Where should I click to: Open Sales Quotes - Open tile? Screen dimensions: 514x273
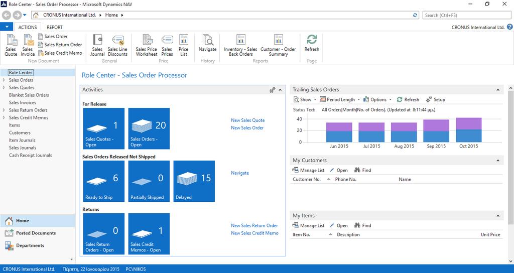(x=103, y=128)
